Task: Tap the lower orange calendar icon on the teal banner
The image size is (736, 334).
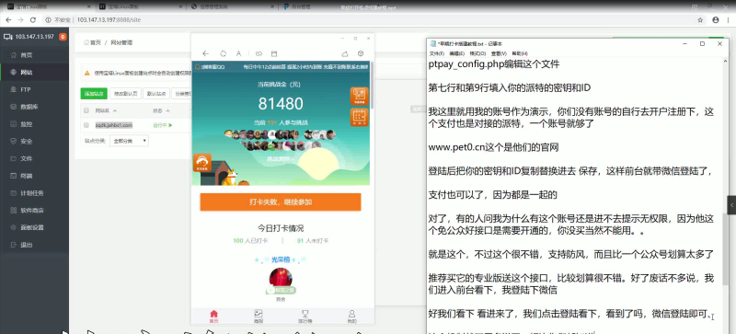Action: click(x=359, y=117)
